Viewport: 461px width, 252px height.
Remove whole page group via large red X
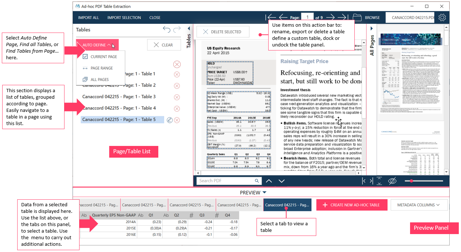[x=177, y=64]
